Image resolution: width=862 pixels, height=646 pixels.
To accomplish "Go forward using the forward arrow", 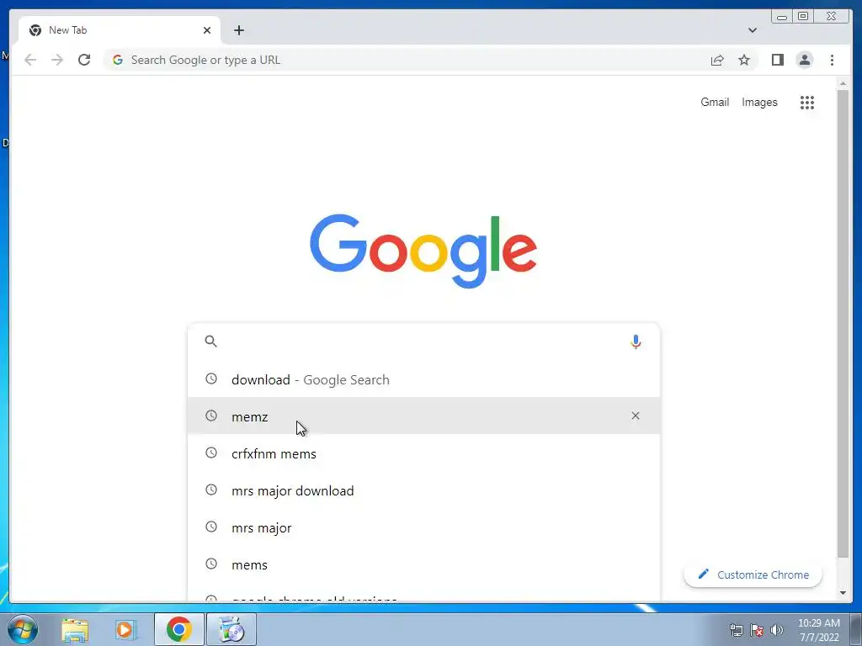I will click(57, 60).
